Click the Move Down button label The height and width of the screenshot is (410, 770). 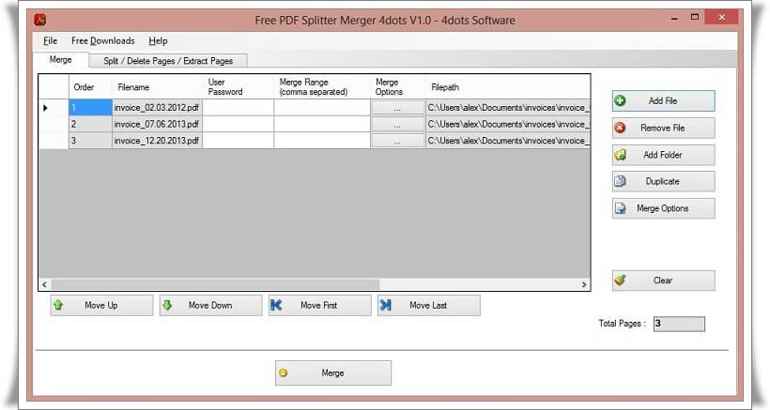click(x=210, y=305)
